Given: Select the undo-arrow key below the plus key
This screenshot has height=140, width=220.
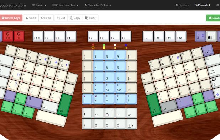Looking at the screenshot, I should click(x=98, y=113).
